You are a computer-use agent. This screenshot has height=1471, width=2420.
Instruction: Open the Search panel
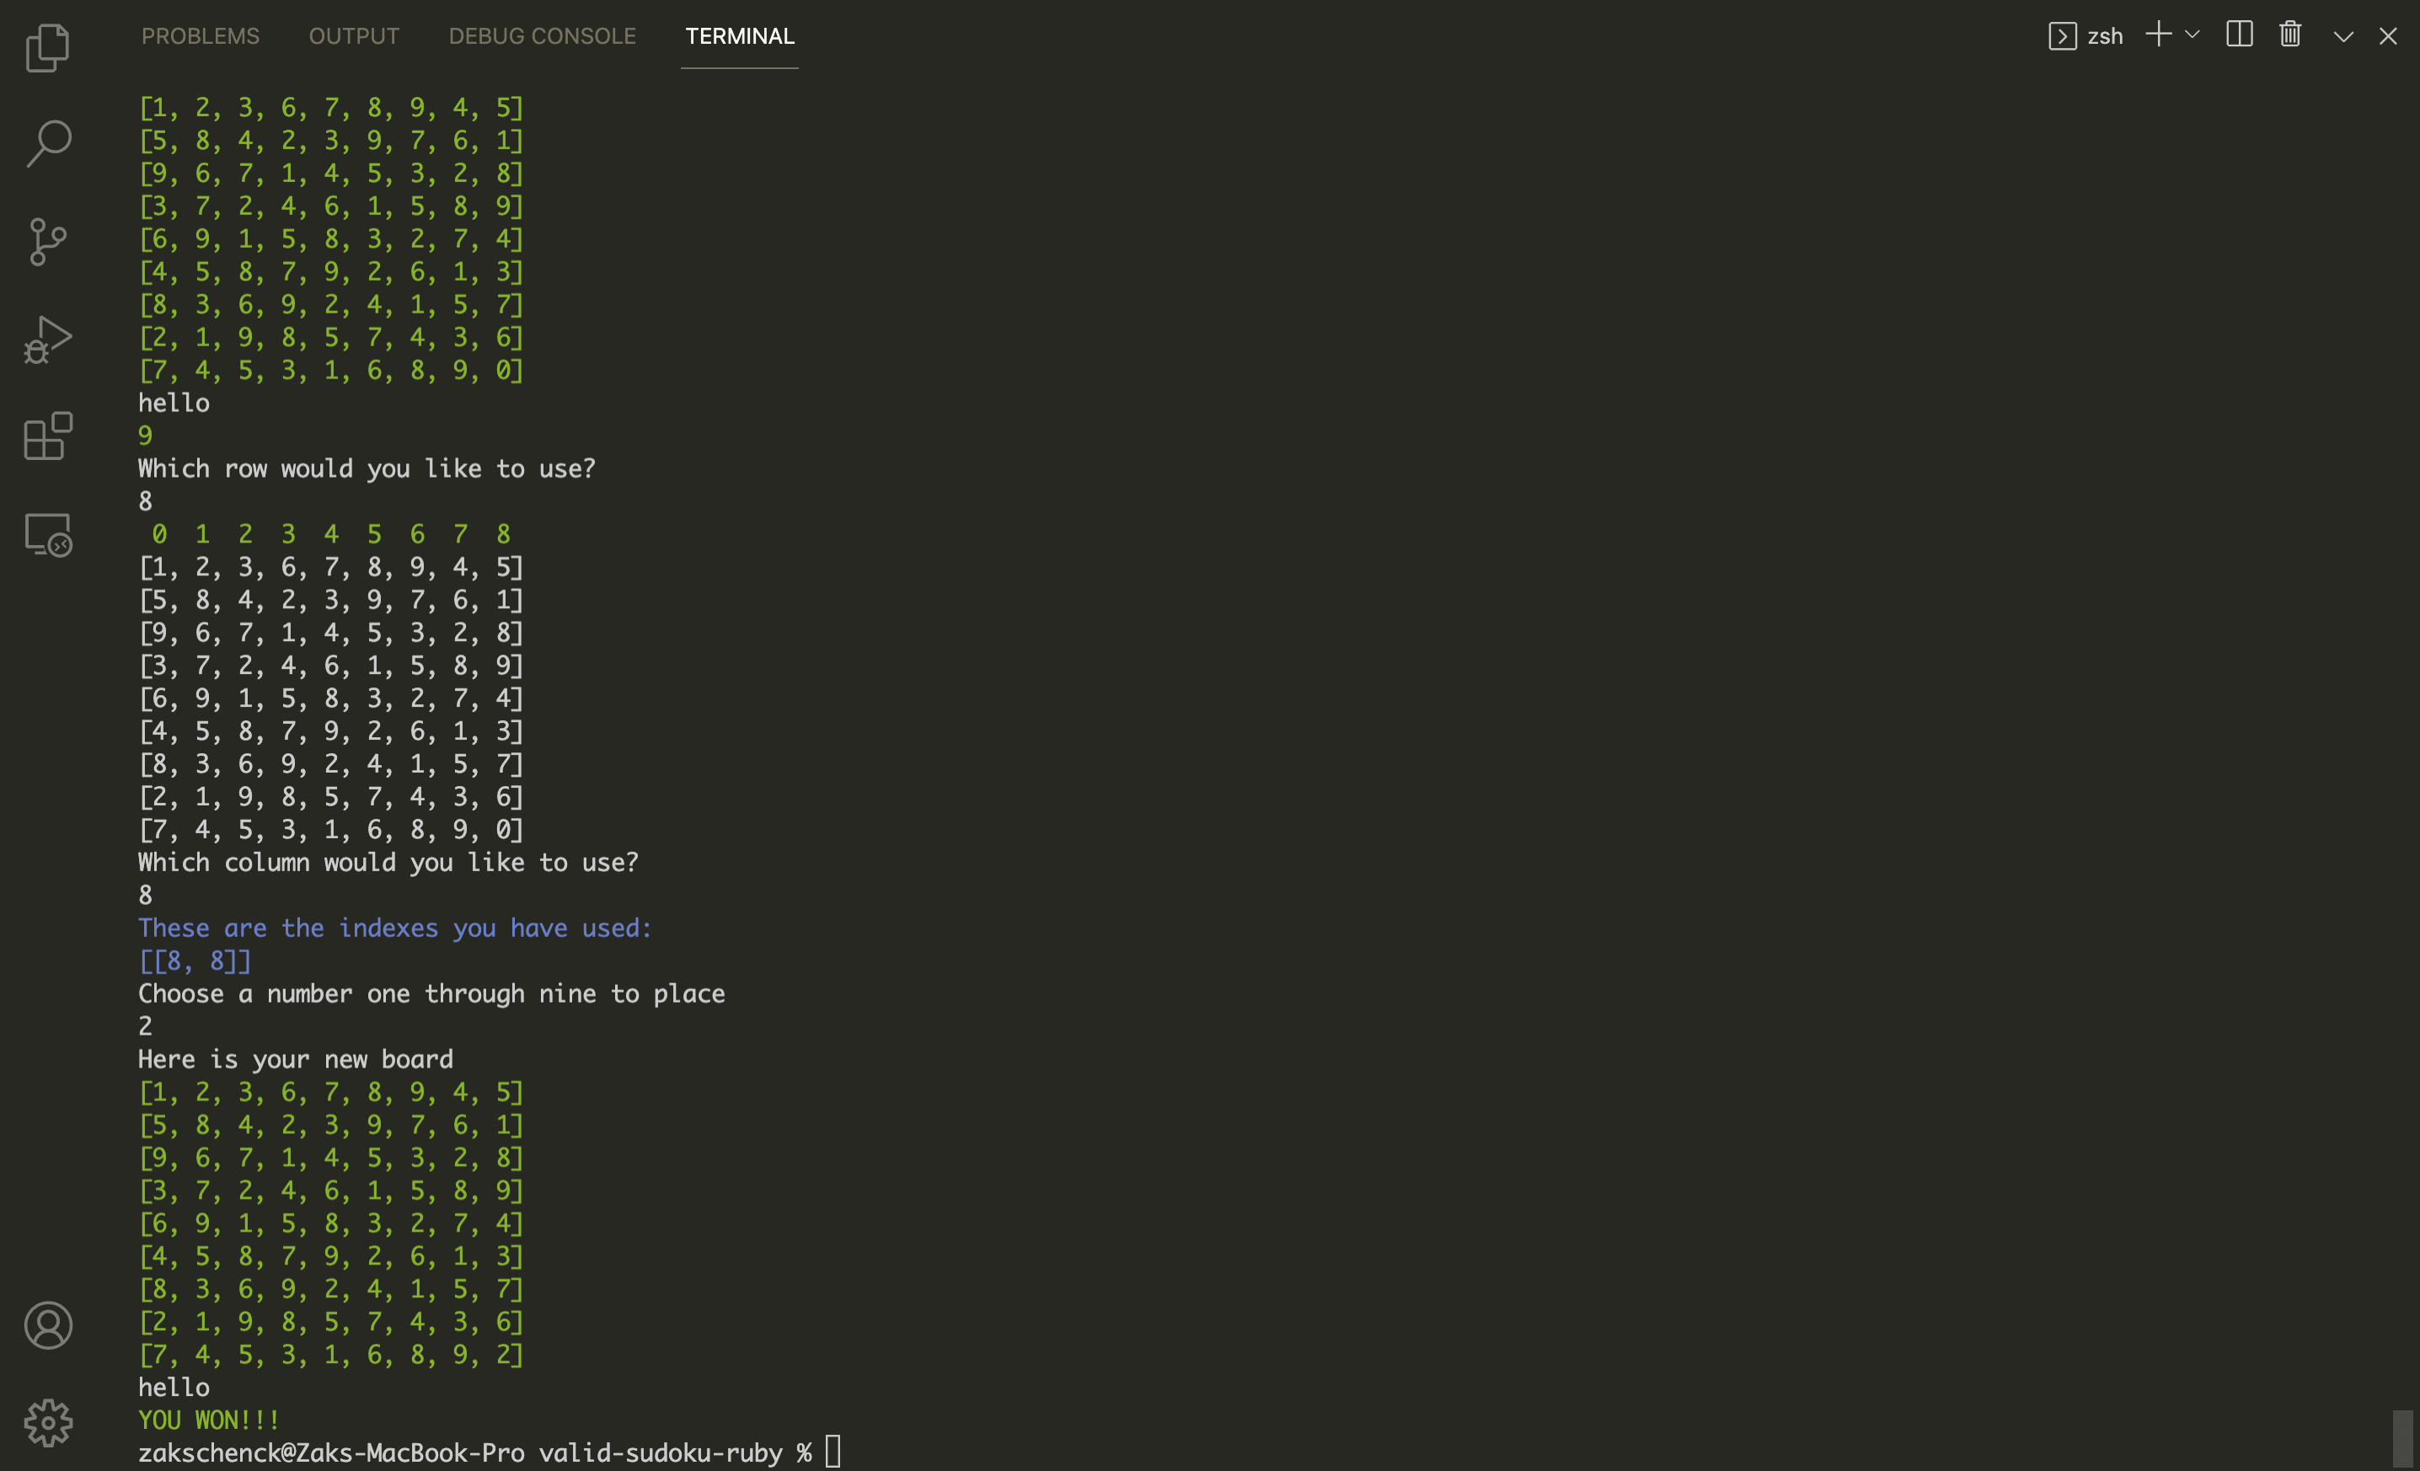pos(47,142)
